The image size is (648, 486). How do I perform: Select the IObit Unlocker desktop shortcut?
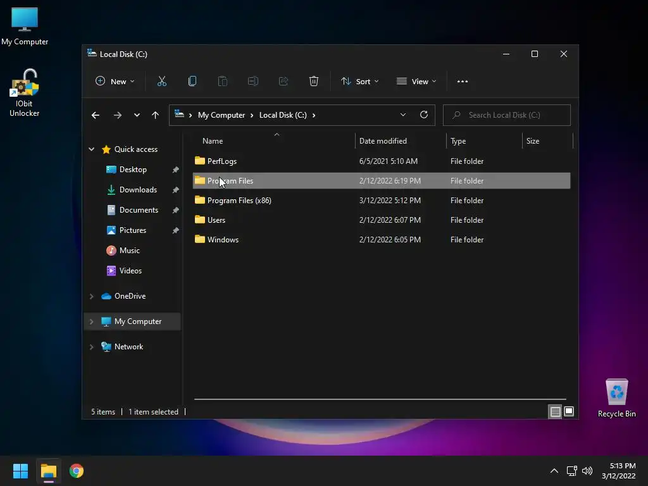[25, 93]
